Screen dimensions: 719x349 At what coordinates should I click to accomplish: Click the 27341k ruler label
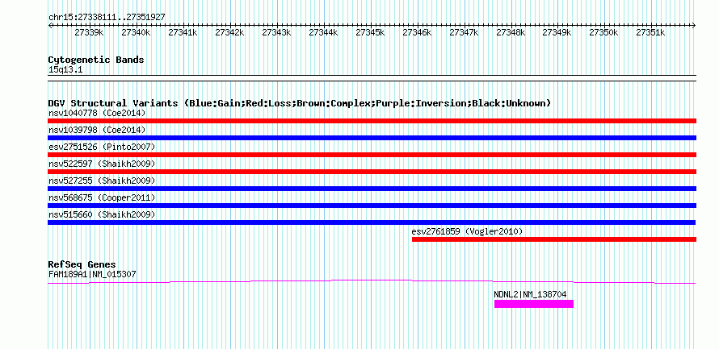click(183, 32)
